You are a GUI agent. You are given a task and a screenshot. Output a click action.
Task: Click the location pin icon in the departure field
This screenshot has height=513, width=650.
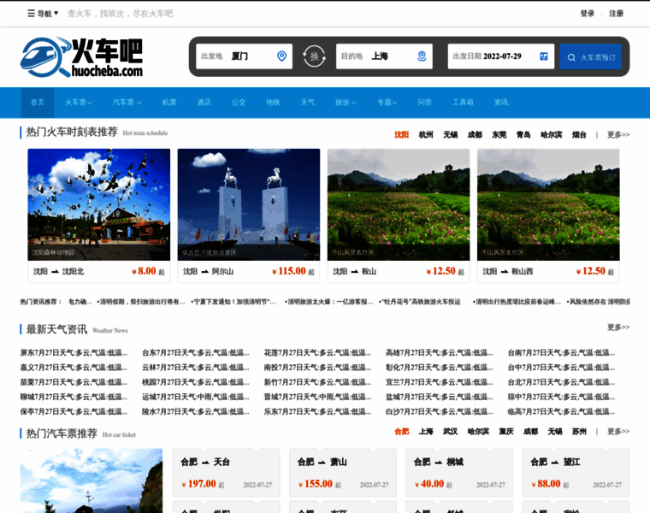(281, 56)
